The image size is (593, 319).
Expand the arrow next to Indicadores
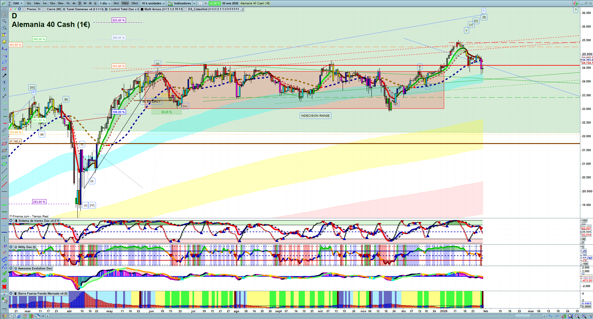(194, 3)
